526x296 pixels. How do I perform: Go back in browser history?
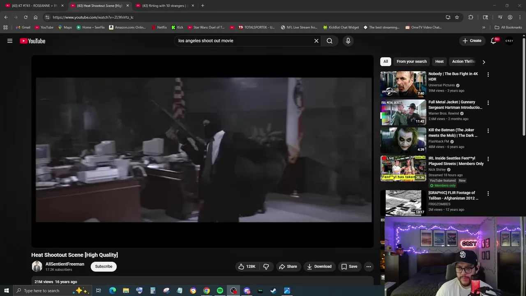click(x=6, y=17)
